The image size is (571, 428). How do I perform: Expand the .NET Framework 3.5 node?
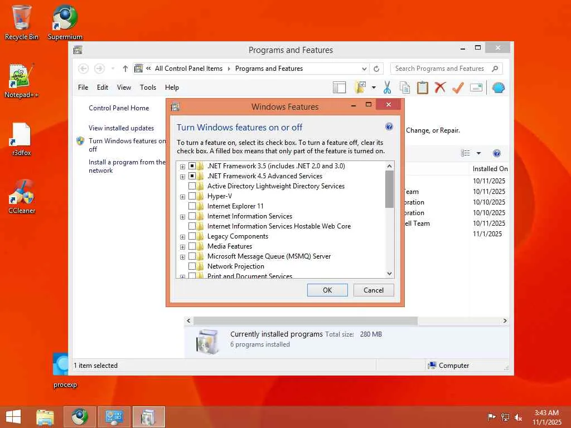pyautogui.click(x=182, y=167)
